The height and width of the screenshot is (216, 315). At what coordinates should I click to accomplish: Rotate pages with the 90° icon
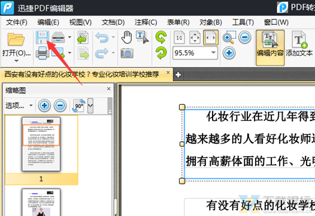click(x=79, y=106)
